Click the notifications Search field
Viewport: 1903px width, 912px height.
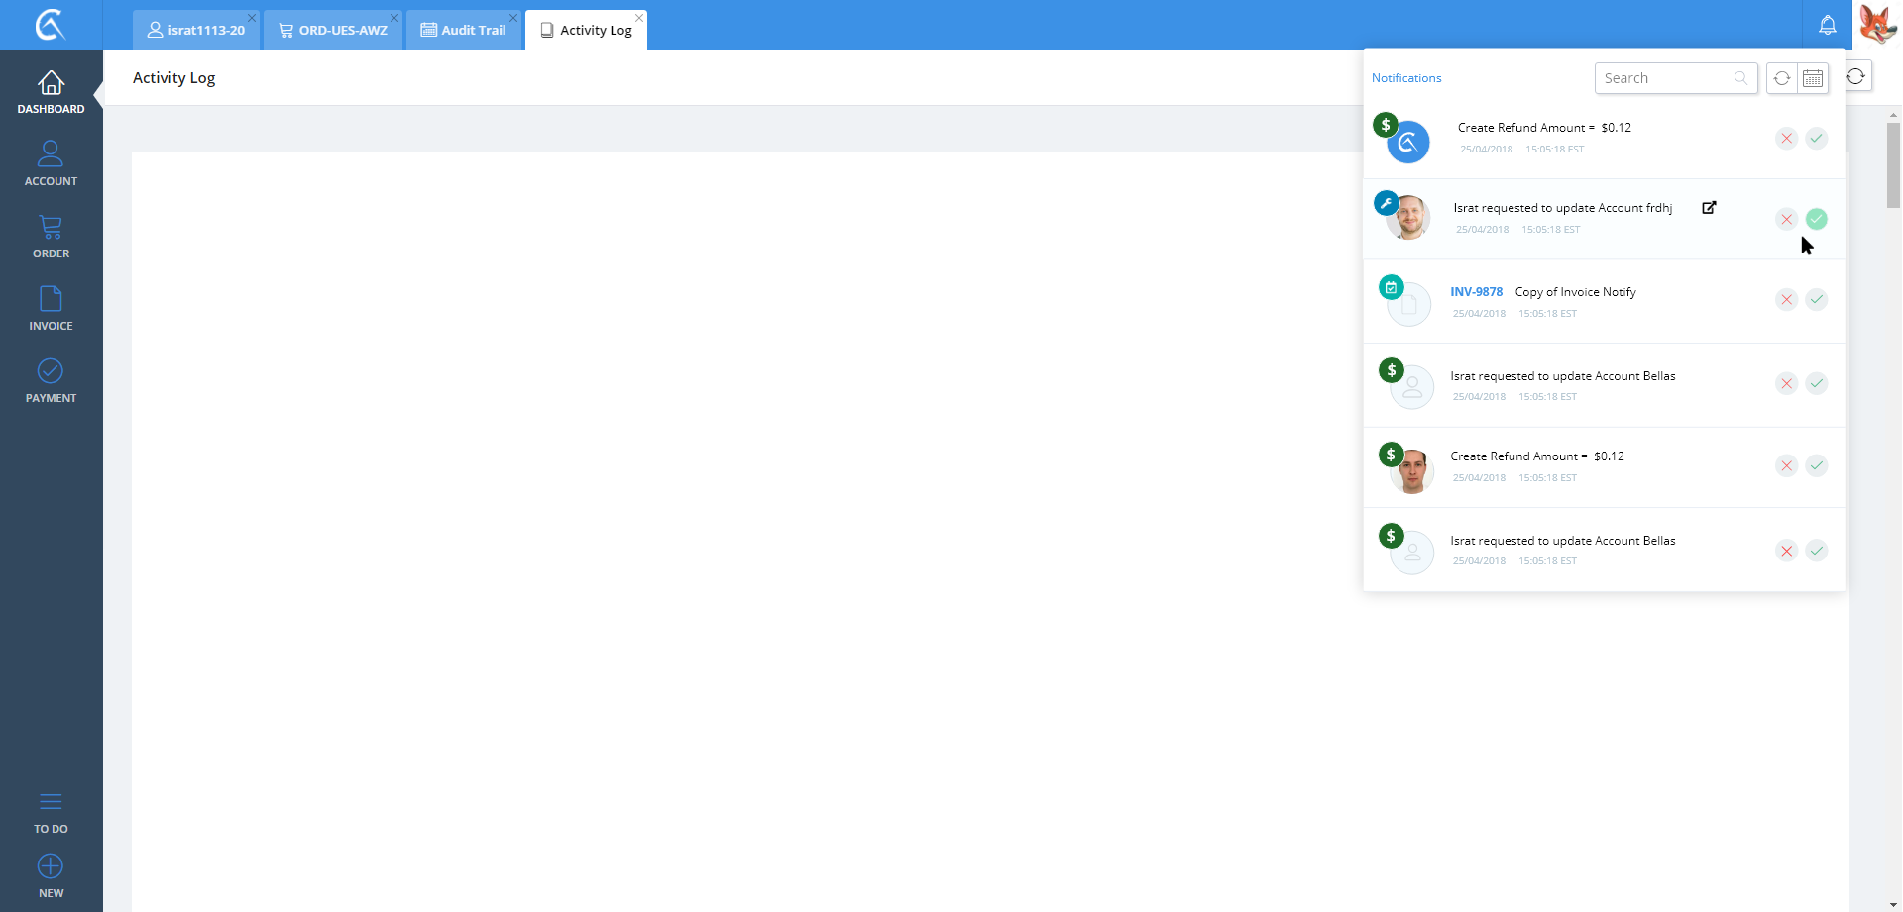coord(1665,78)
